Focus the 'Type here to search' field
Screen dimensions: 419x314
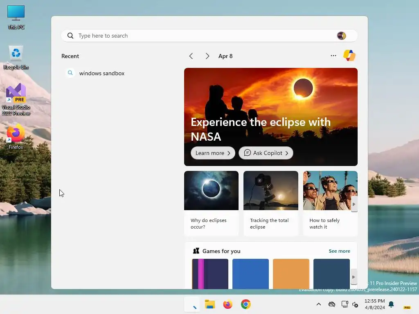[209, 36]
